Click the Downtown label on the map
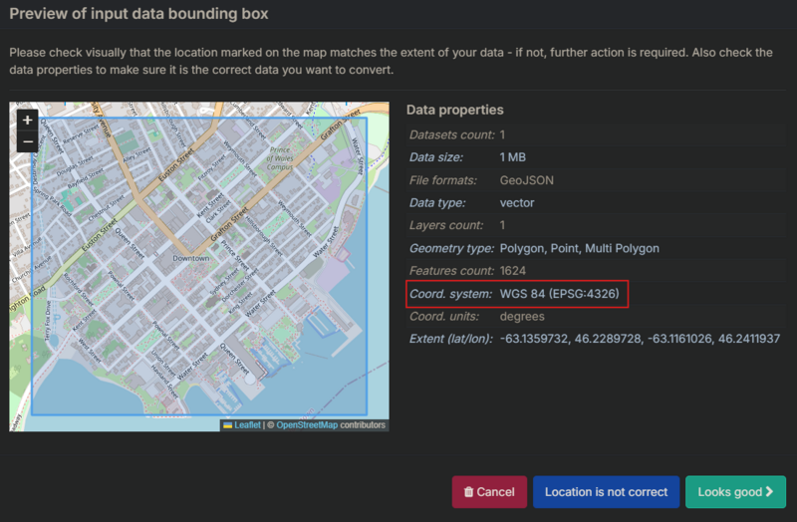This screenshot has width=797, height=522. (x=191, y=258)
